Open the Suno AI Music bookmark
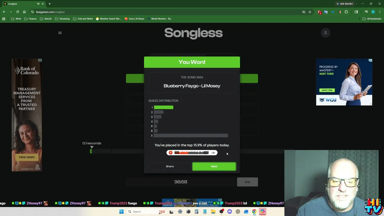This screenshot has height=216, width=384. [x=134, y=19]
